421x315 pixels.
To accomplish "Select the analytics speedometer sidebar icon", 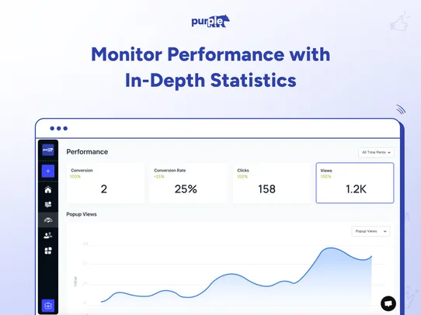I will (x=48, y=220).
